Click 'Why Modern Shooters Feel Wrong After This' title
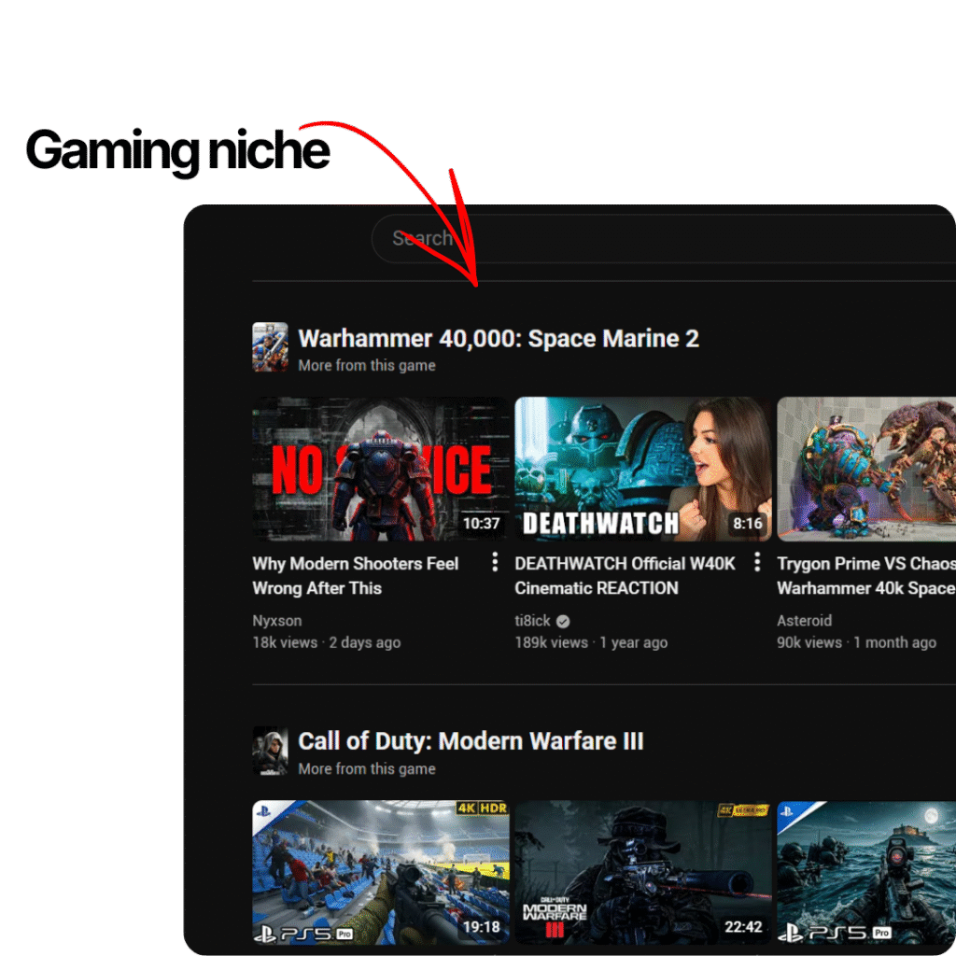This screenshot has width=956, height=956. click(x=355, y=576)
